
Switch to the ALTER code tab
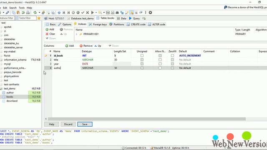[x=157, y=24]
